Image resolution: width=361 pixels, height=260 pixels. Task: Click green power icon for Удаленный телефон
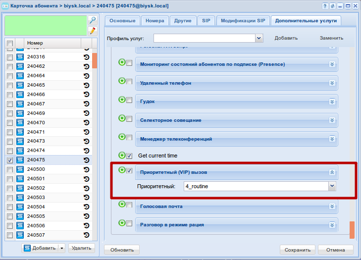point(122,81)
